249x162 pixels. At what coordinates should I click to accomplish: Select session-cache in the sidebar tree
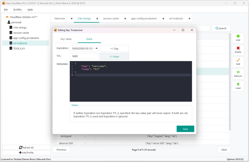pos(21,33)
